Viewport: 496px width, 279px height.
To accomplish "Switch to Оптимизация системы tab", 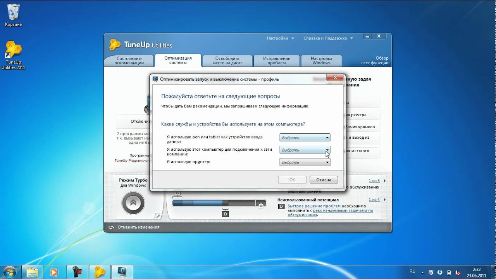I will click(x=178, y=60).
